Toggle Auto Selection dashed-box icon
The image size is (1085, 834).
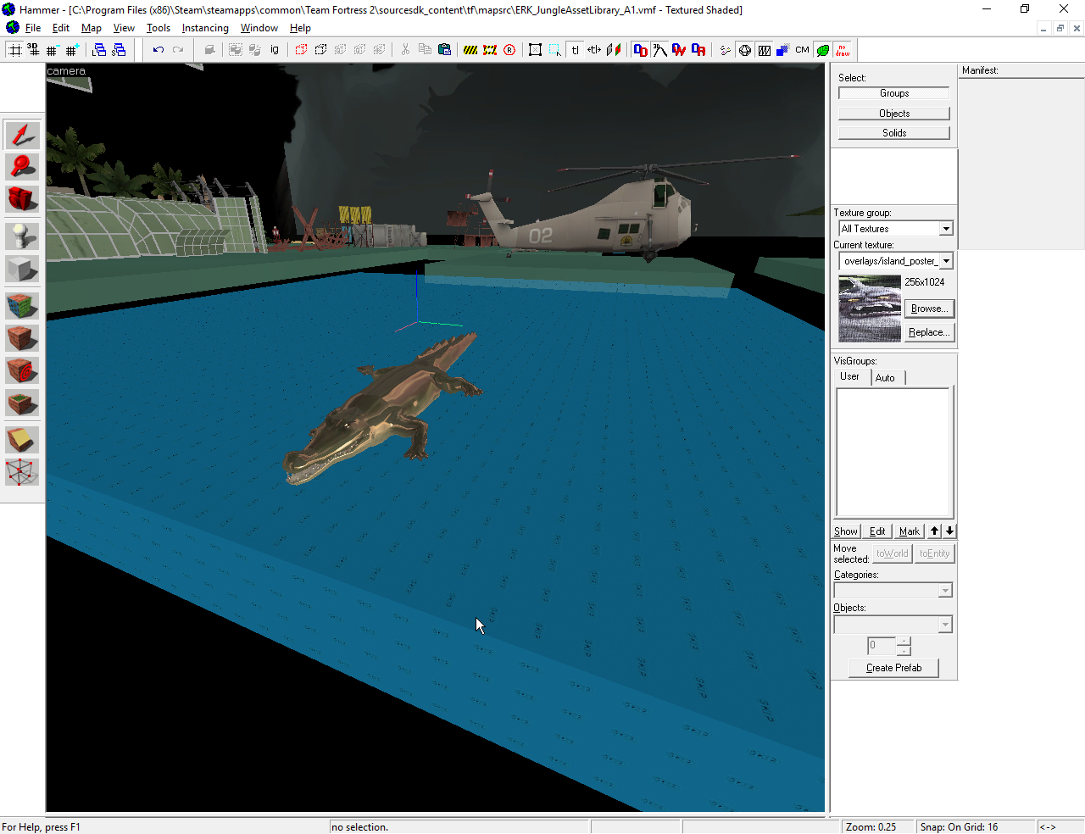[555, 50]
